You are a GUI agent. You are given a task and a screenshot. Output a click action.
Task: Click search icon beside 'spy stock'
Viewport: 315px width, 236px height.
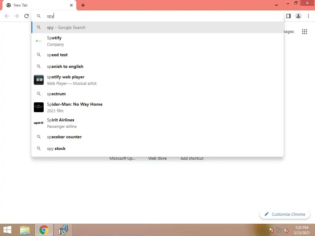coord(38,148)
